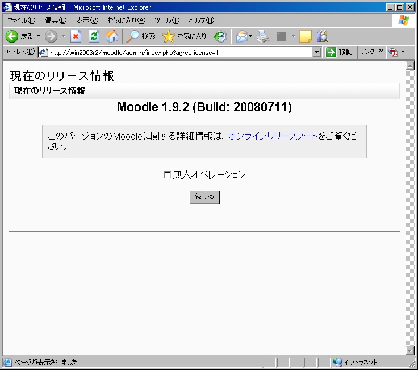Refresh the page with green arrows icon
Viewport: 418px width, 370px height.
click(x=94, y=36)
